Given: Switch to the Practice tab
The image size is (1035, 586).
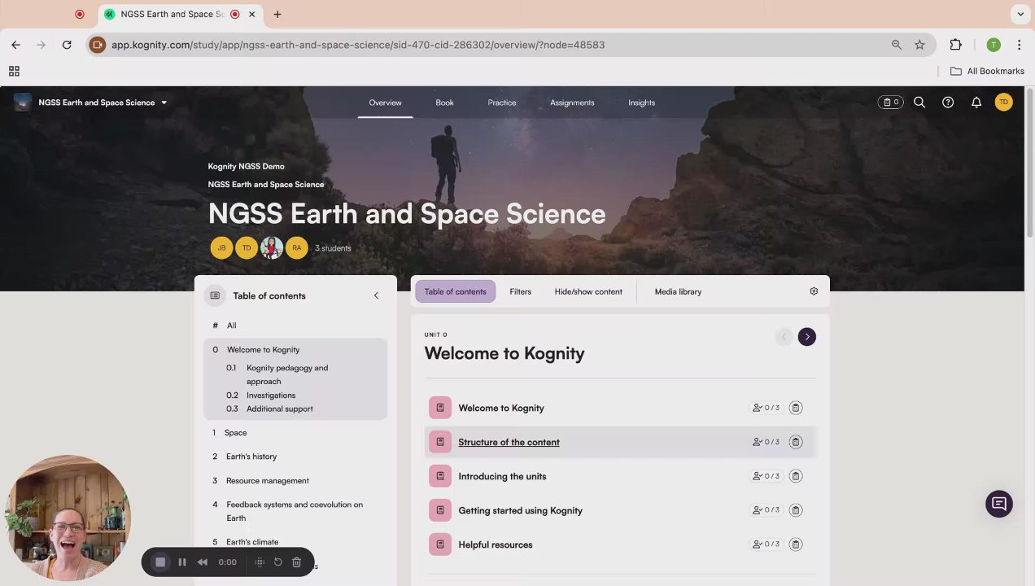Looking at the screenshot, I should point(502,103).
